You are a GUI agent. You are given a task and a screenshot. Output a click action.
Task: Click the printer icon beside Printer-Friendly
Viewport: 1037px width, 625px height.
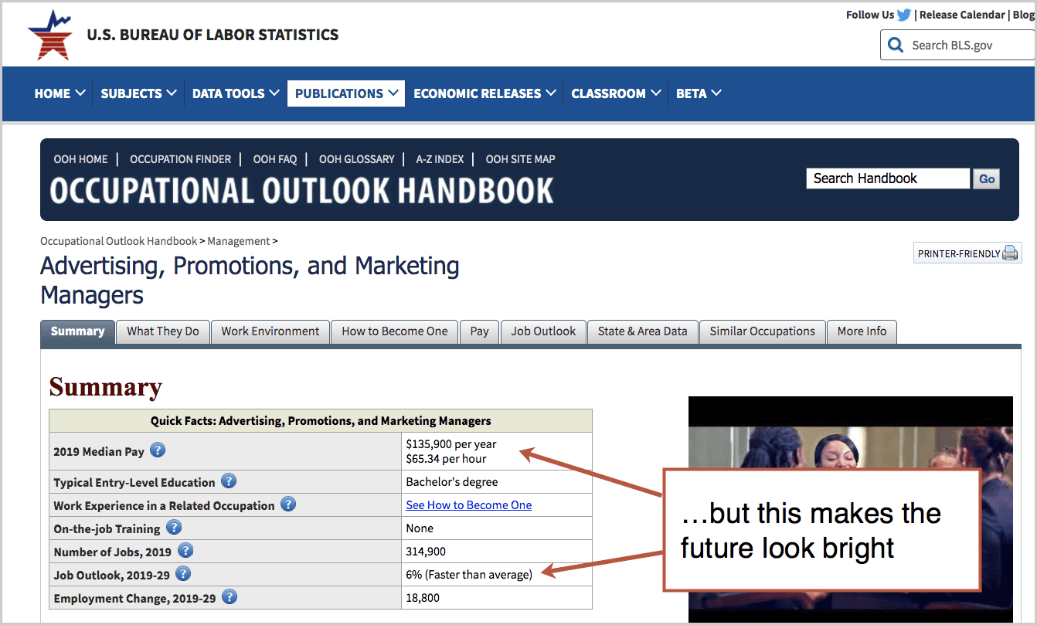1010,253
